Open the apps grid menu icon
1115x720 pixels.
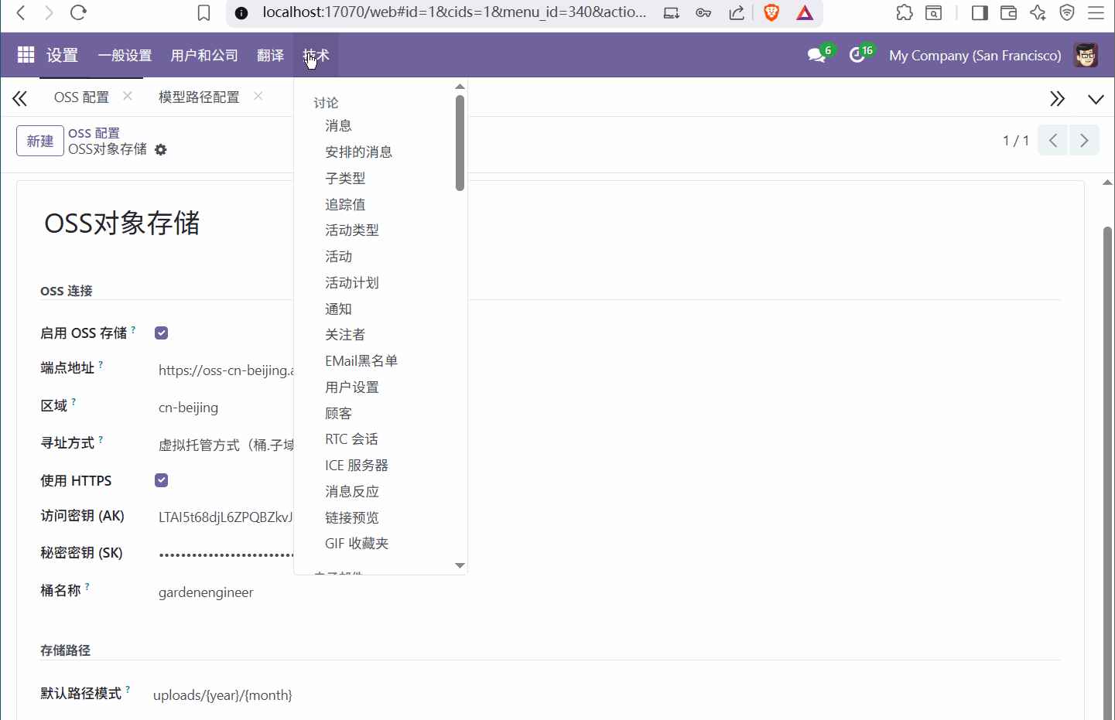pos(26,55)
